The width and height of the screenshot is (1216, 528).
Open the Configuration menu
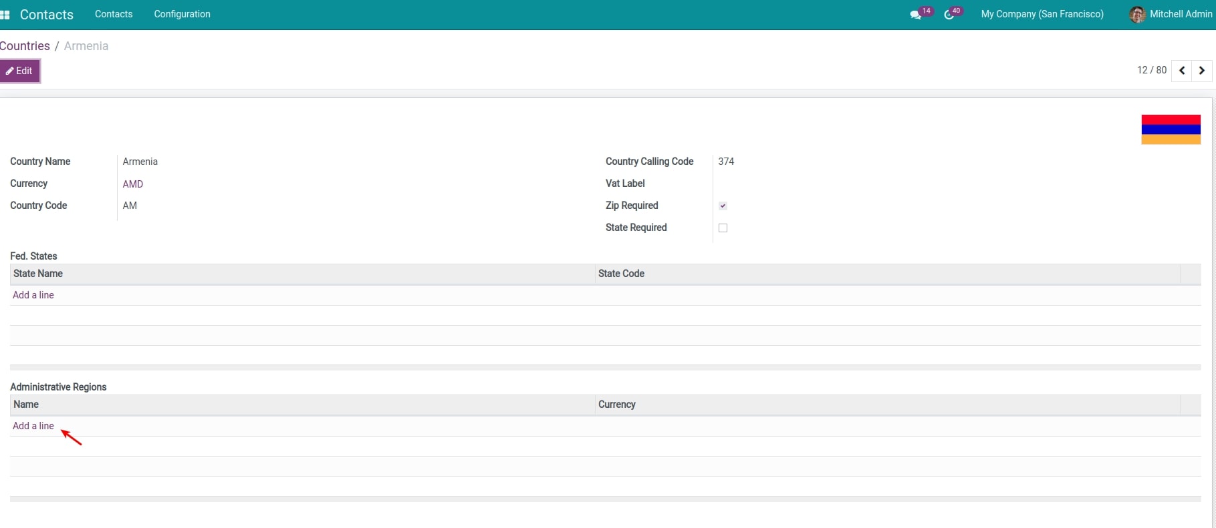[x=182, y=14]
